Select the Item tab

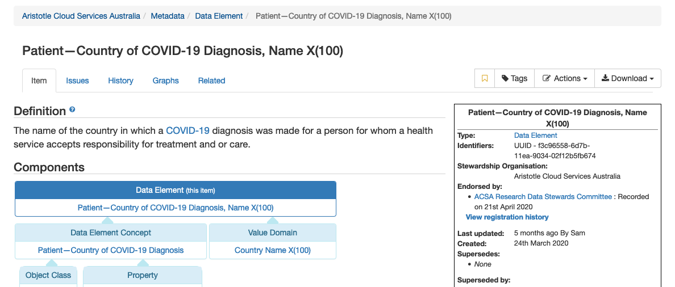tap(39, 81)
